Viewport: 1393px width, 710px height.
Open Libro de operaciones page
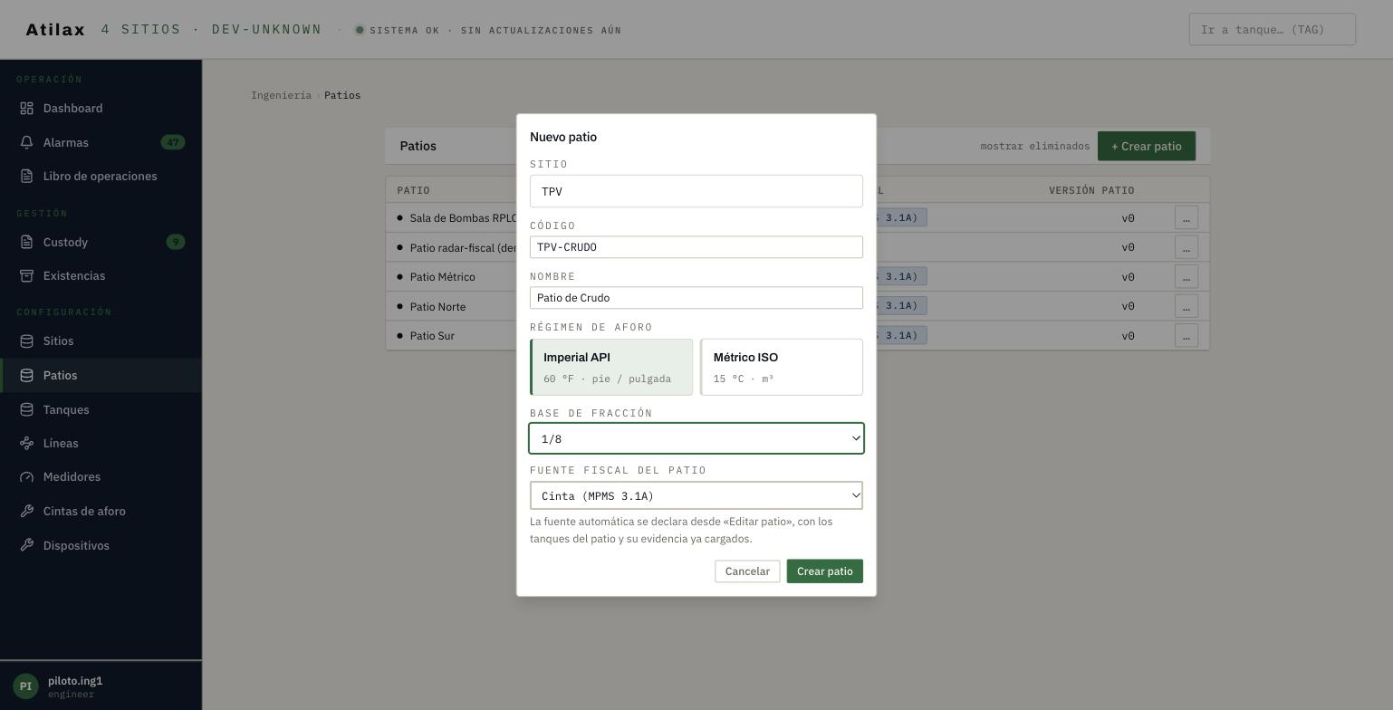tap(101, 177)
